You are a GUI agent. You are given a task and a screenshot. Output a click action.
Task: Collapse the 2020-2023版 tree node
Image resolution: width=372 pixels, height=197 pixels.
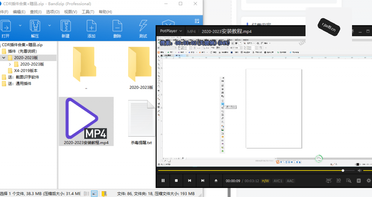[x=4, y=58]
